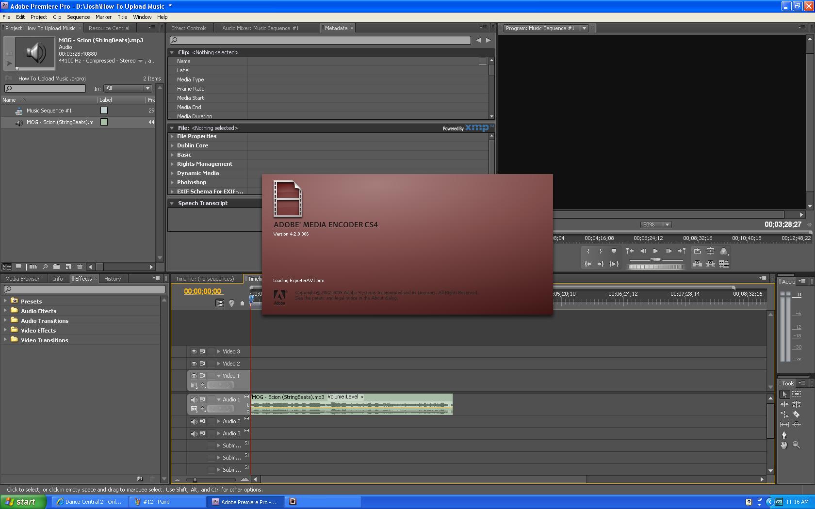
Task: Click Set Out Point in Program monitor
Action: 601,251
